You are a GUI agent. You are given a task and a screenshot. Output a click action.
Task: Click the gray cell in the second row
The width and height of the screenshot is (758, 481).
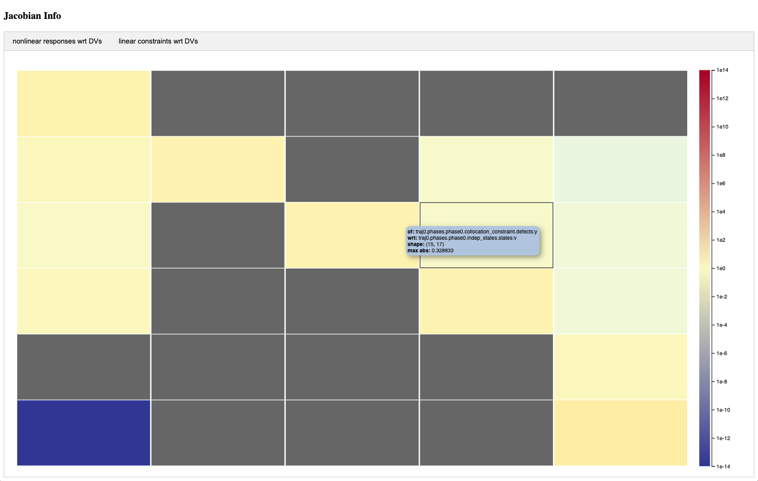coord(352,169)
